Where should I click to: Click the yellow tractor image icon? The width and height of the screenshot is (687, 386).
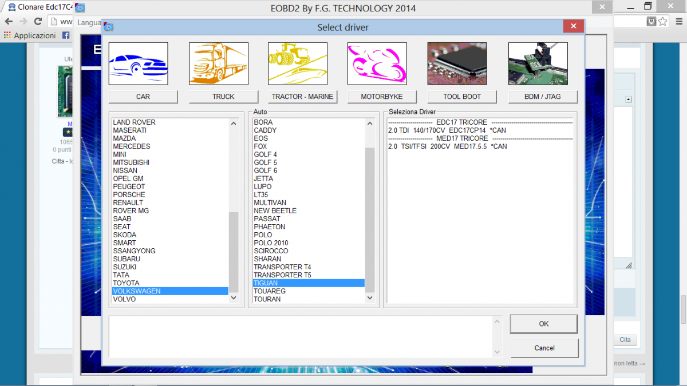pos(297,64)
